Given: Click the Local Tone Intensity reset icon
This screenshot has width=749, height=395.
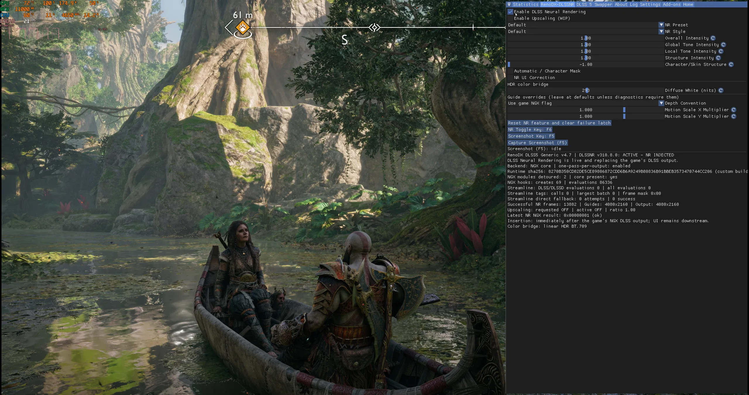Looking at the screenshot, I should 721,51.
